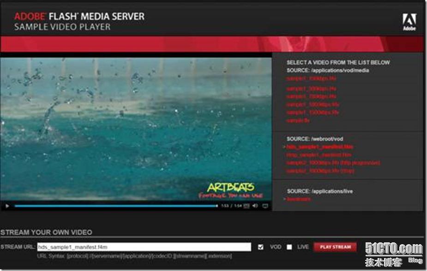
Task: Click the video frame showing water splashes
Action: (x=136, y=129)
